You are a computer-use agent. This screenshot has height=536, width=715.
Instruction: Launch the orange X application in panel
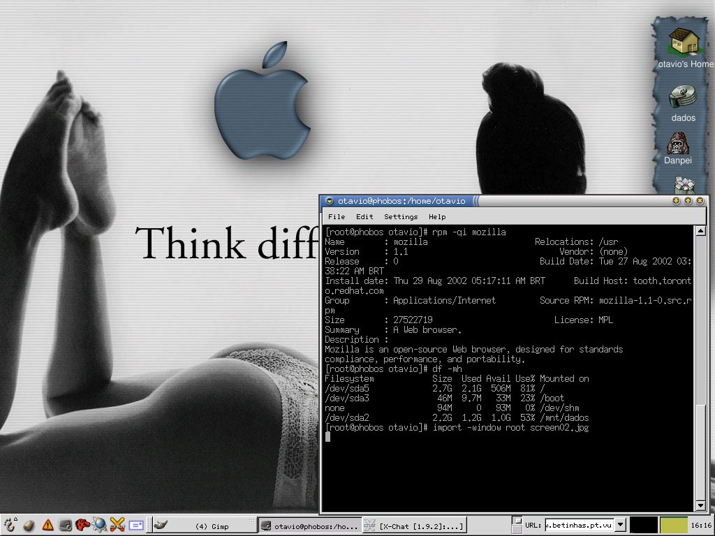[117, 526]
